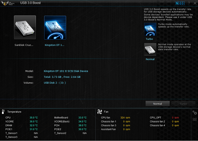Click the CPU temperature 35.0 °C value

33,118
